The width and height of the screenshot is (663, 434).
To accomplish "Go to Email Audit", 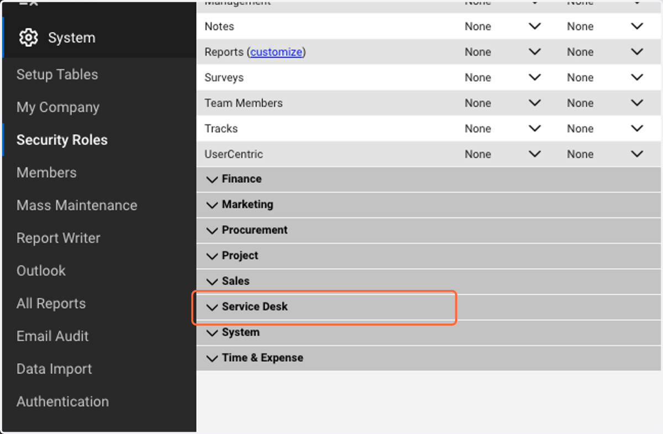I will coord(52,336).
